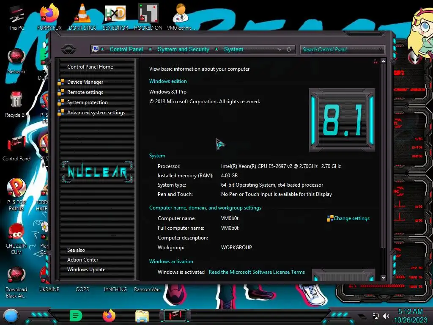Open network tray icon
Viewport: 433px width, 325px height.
(x=375, y=316)
